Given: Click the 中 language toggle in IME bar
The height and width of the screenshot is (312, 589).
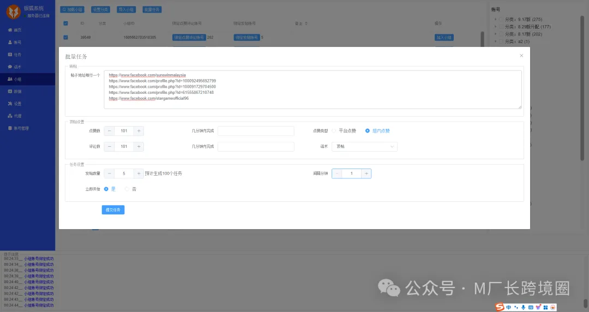Looking at the screenshot, I should coord(509,308).
